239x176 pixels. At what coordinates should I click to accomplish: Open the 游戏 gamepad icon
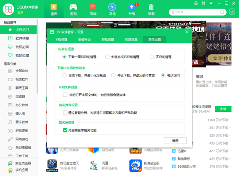[73, 9]
